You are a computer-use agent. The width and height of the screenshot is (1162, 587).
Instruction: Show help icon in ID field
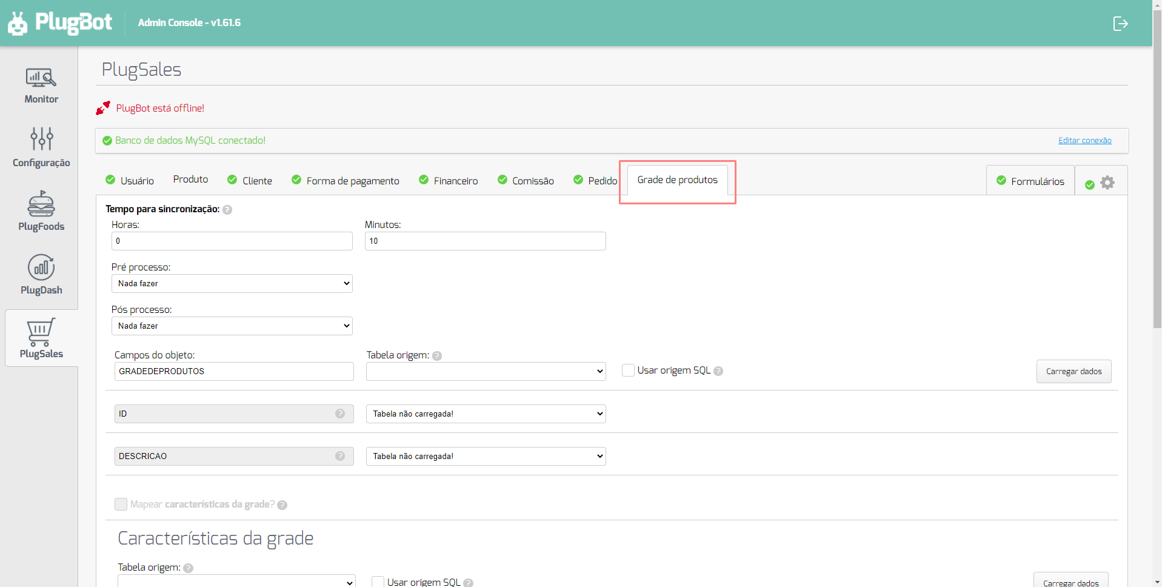[340, 414]
